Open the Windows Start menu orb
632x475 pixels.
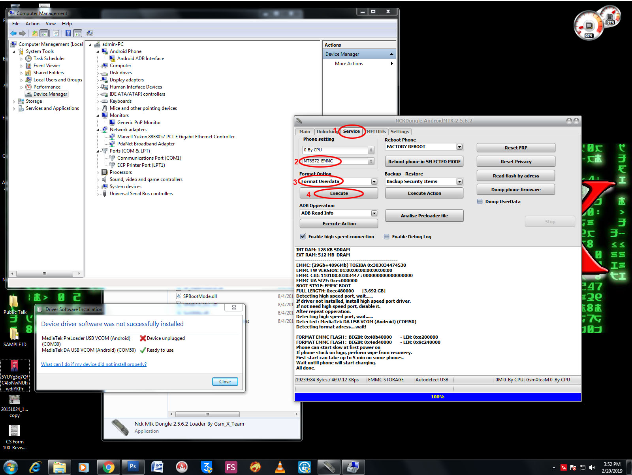pos(10,467)
